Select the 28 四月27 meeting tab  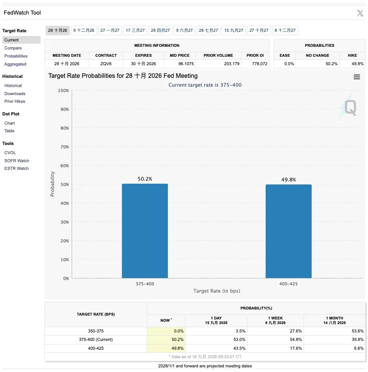(x=160, y=30)
